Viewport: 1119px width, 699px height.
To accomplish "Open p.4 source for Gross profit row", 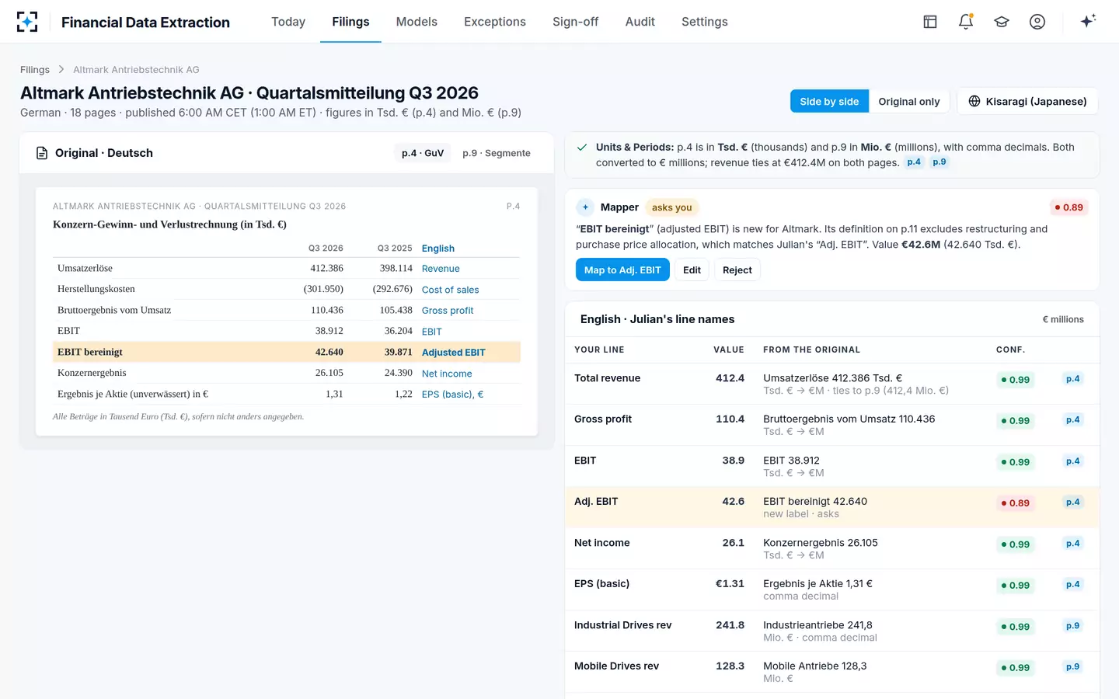I will click(x=1072, y=420).
